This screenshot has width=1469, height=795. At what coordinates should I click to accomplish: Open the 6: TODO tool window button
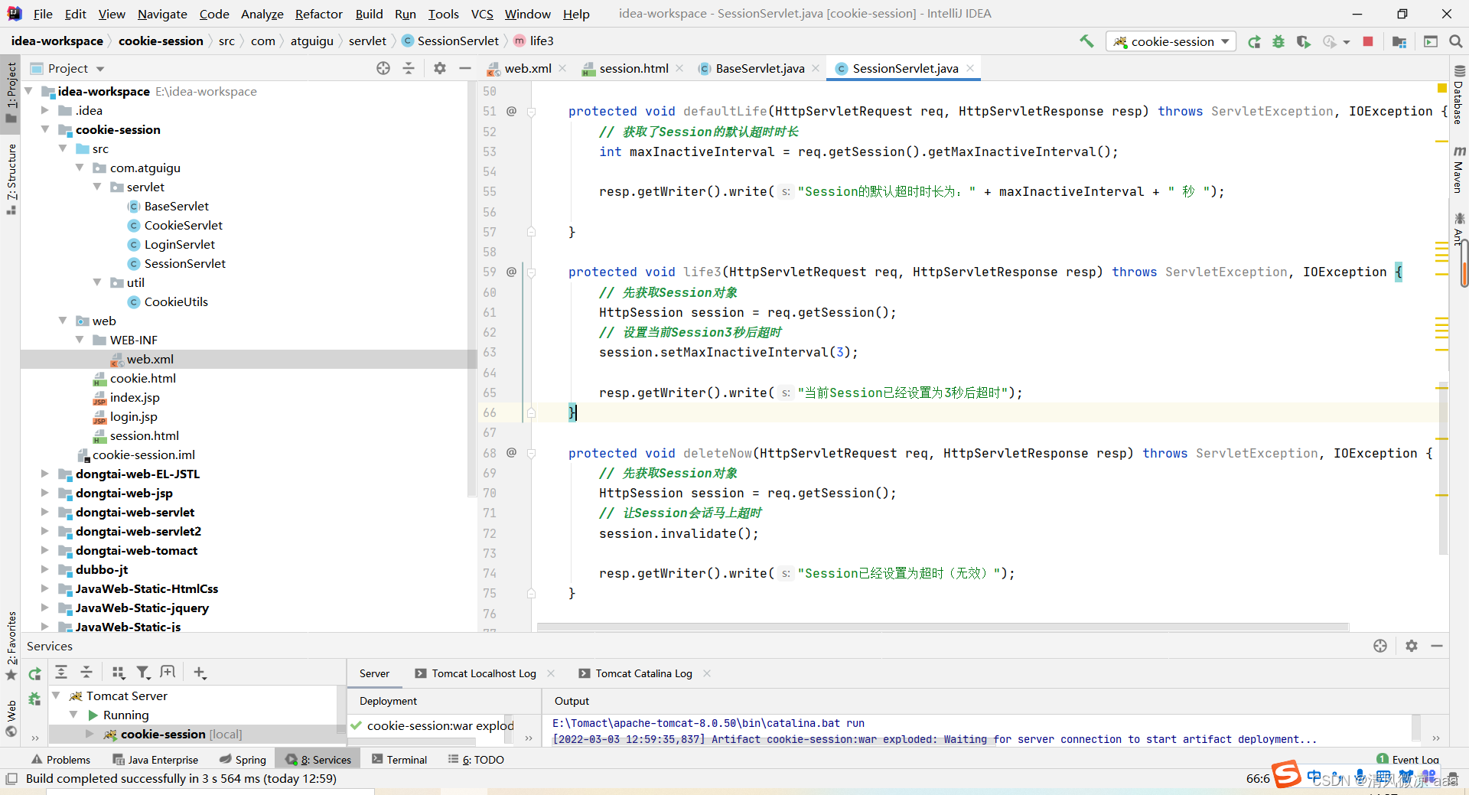click(x=476, y=759)
